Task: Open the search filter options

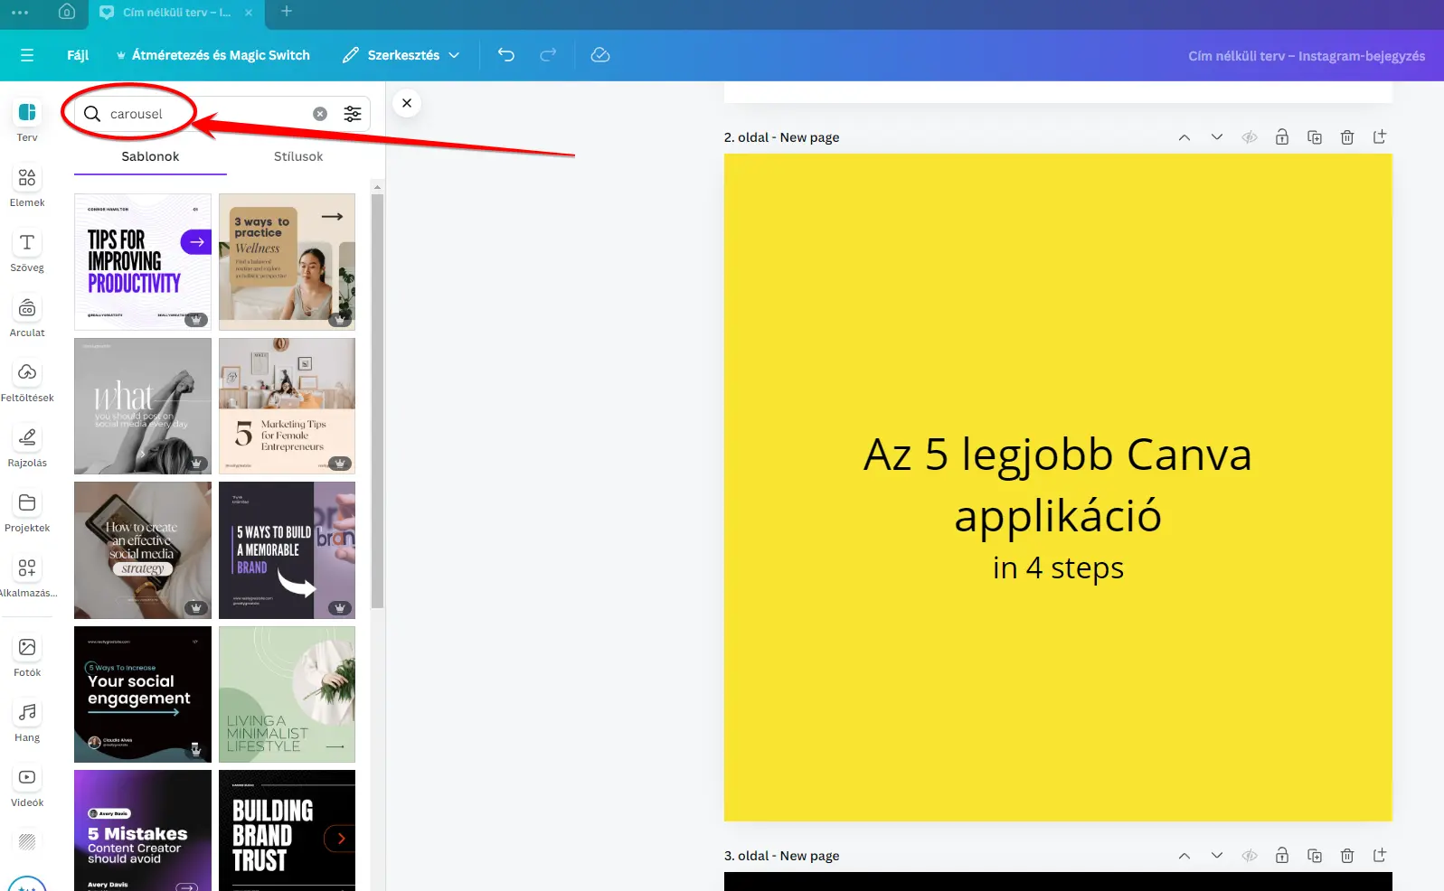Action: tap(353, 114)
